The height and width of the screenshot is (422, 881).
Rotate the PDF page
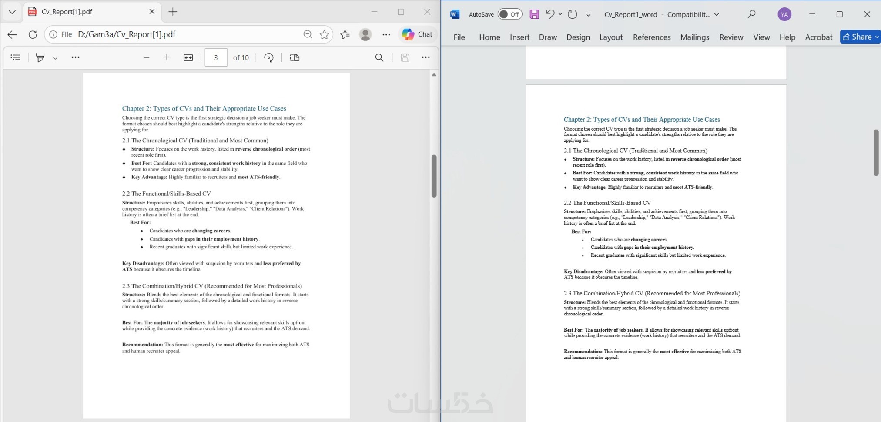(x=269, y=57)
